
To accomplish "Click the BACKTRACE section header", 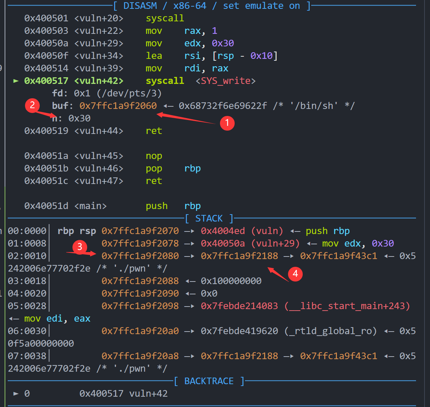I will (209, 381).
